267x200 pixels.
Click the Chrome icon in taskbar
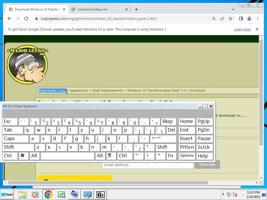tap(48, 195)
